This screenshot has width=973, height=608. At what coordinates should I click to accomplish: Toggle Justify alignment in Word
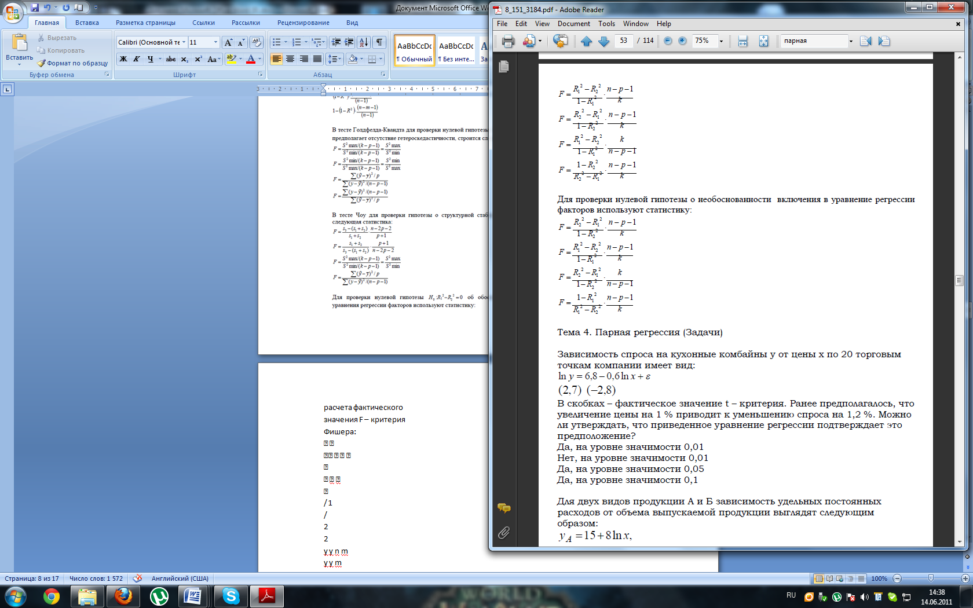pyautogui.click(x=317, y=59)
